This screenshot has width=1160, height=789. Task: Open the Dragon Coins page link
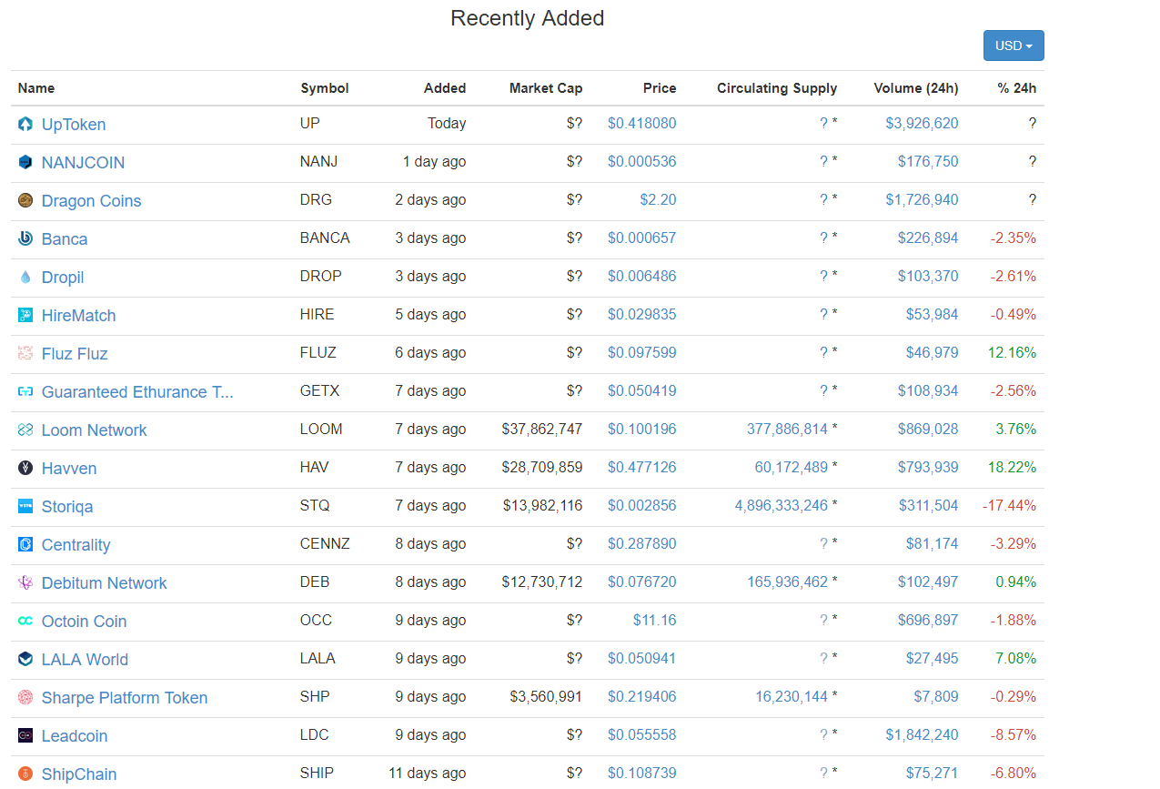coord(92,201)
